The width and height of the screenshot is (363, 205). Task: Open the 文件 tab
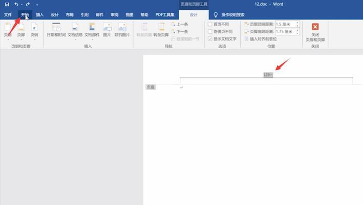[x=8, y=14]
